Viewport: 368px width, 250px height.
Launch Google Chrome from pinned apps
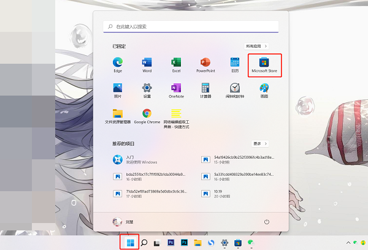(147, 116)
